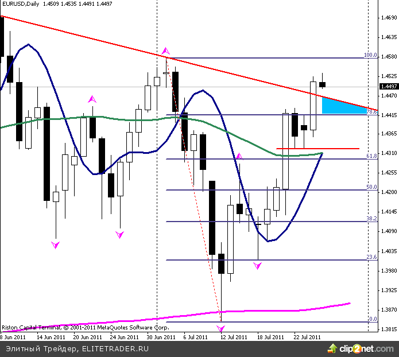Click the clip2net logo icon

[x=332, y=348]
